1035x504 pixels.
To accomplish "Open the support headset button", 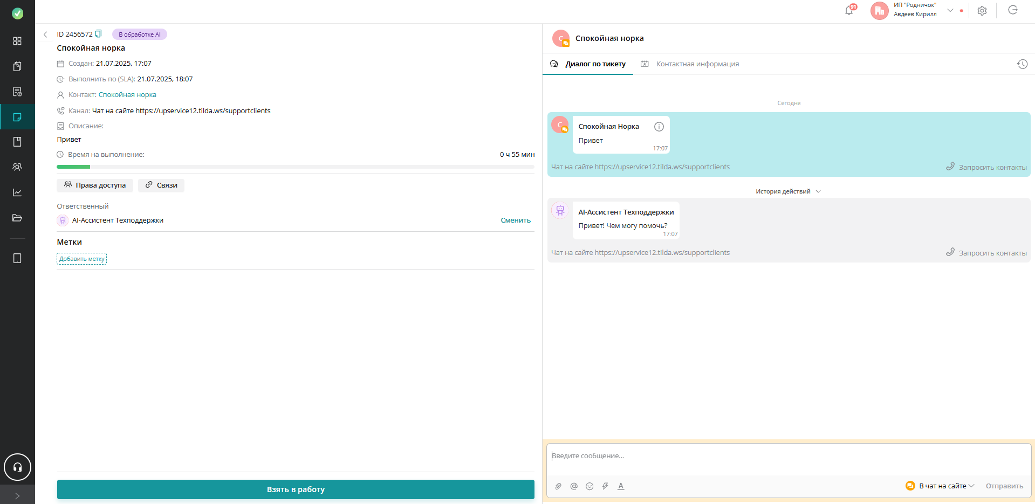I will pos(17,467).
